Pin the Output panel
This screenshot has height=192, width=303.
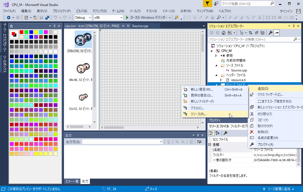click(x=198, y=135)
